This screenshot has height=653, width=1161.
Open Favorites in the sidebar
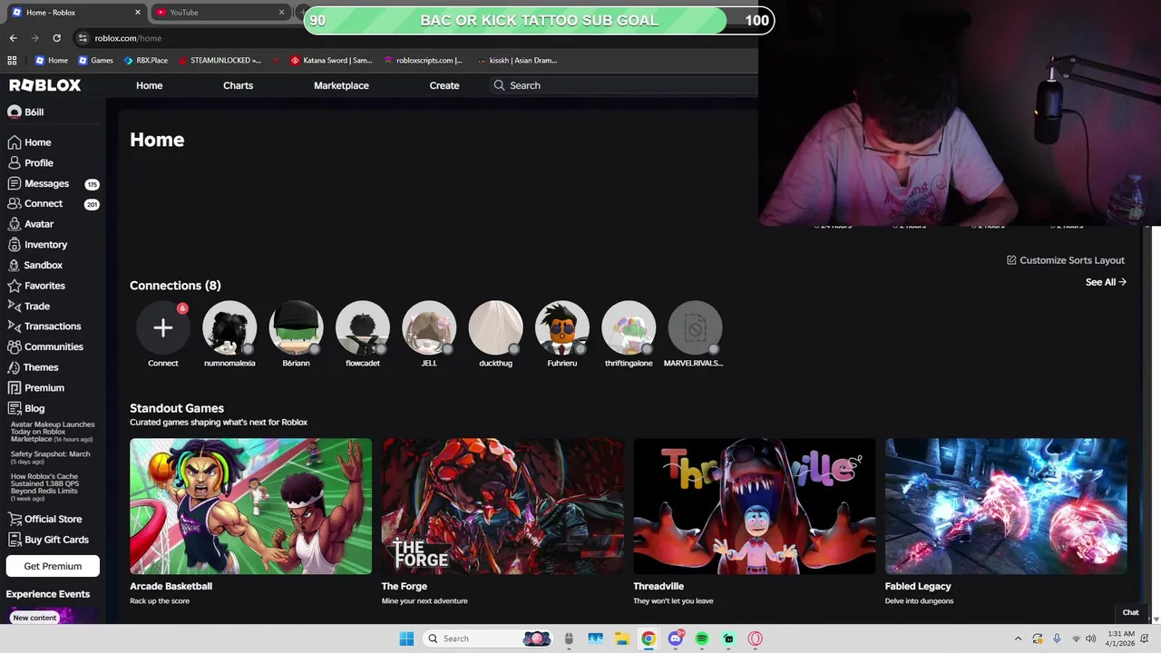[x=35, y=286]
